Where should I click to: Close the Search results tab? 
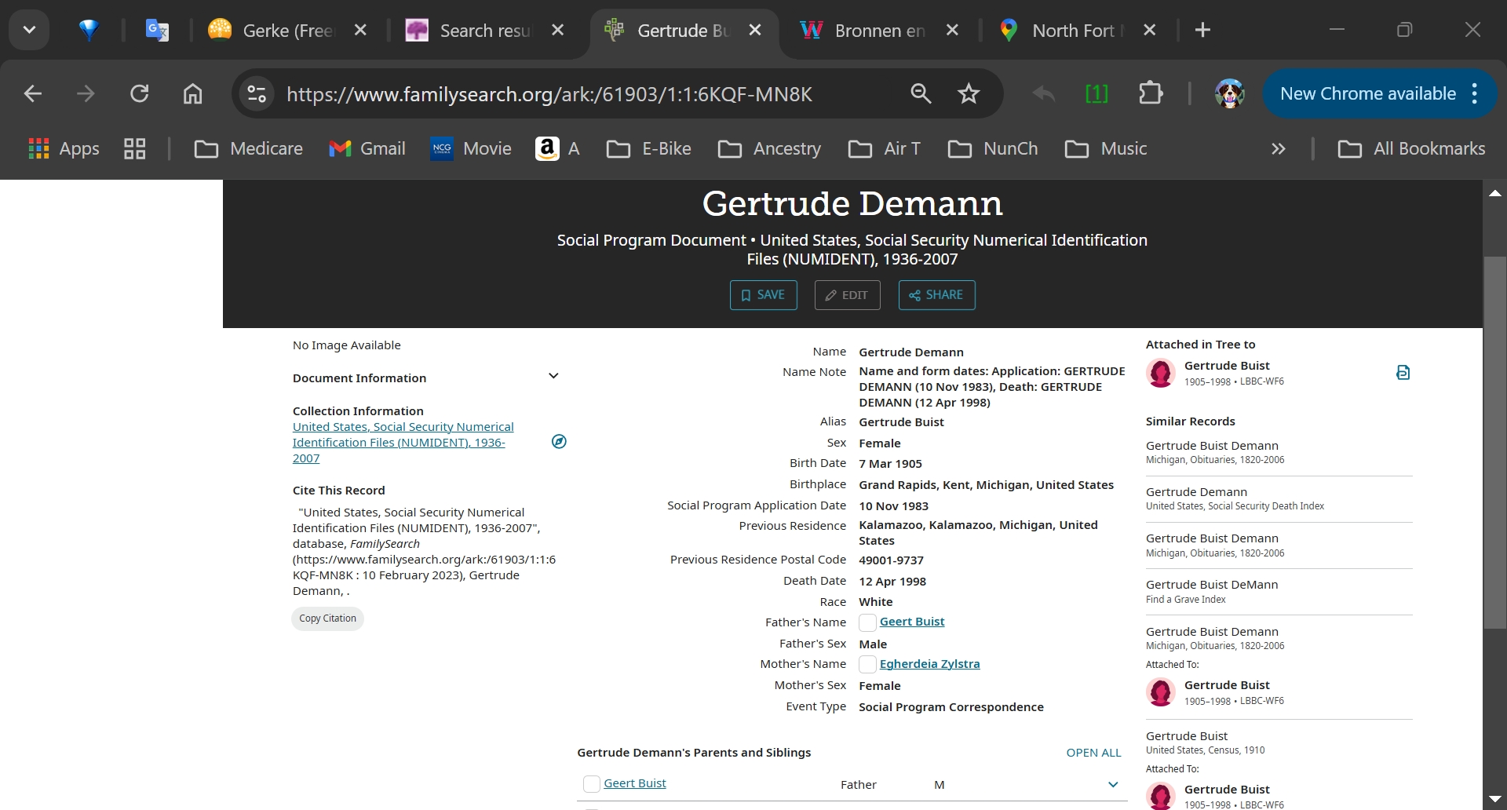(x=557, y=30)
